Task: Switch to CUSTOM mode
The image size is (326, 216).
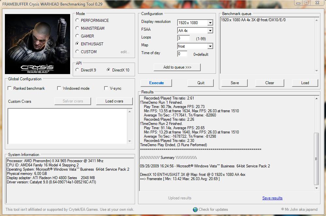Action: [x=77, y=52]
